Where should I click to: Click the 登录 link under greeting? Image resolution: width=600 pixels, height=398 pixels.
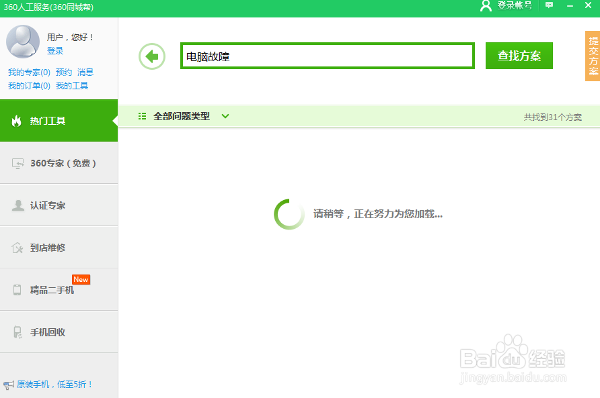coord(55,51)
